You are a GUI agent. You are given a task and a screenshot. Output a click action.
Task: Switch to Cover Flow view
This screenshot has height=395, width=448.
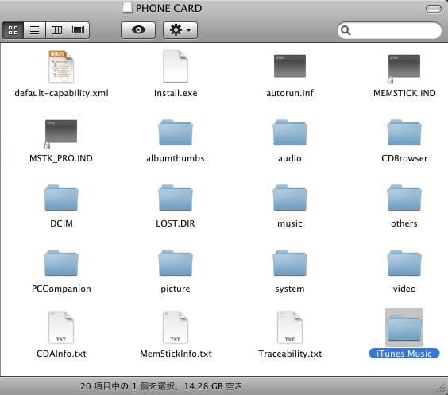(79, 30)
